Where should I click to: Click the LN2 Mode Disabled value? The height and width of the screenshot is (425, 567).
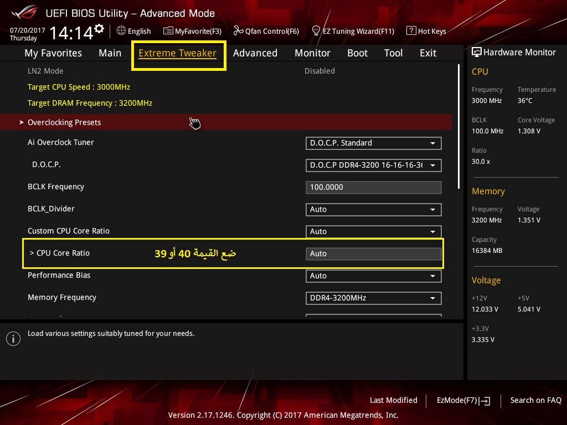coord(319,71)
